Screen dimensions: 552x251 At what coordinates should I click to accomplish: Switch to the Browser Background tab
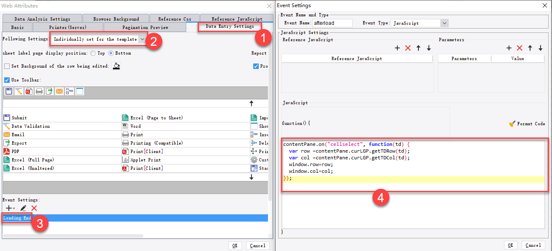[116, 18]
